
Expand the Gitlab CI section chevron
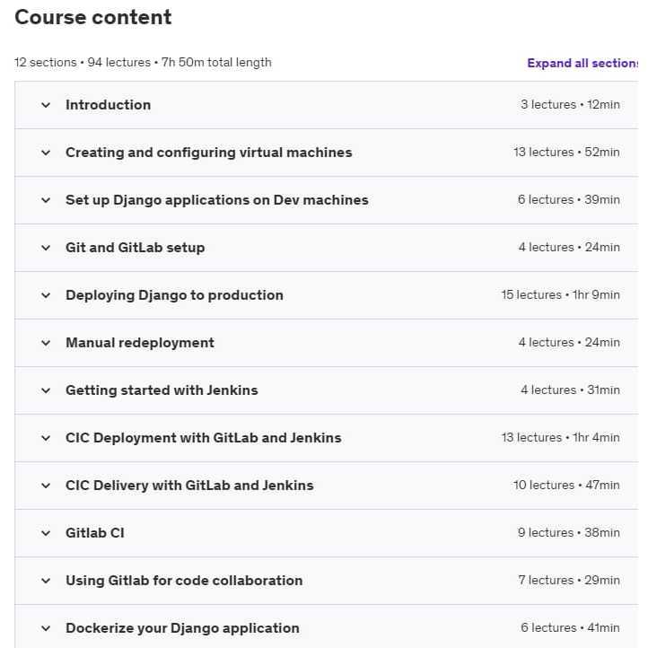[46, 533]
